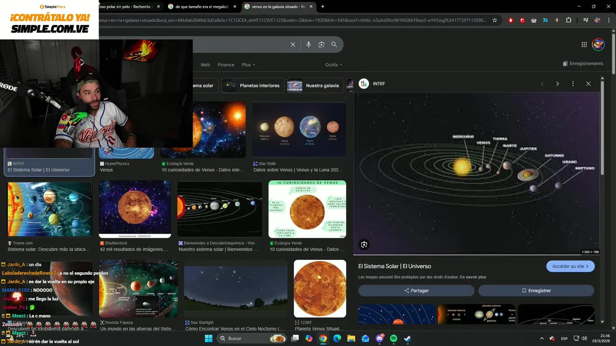Close the image preview panel
This screenshot has height=346, width=616.
coord(588,84)
